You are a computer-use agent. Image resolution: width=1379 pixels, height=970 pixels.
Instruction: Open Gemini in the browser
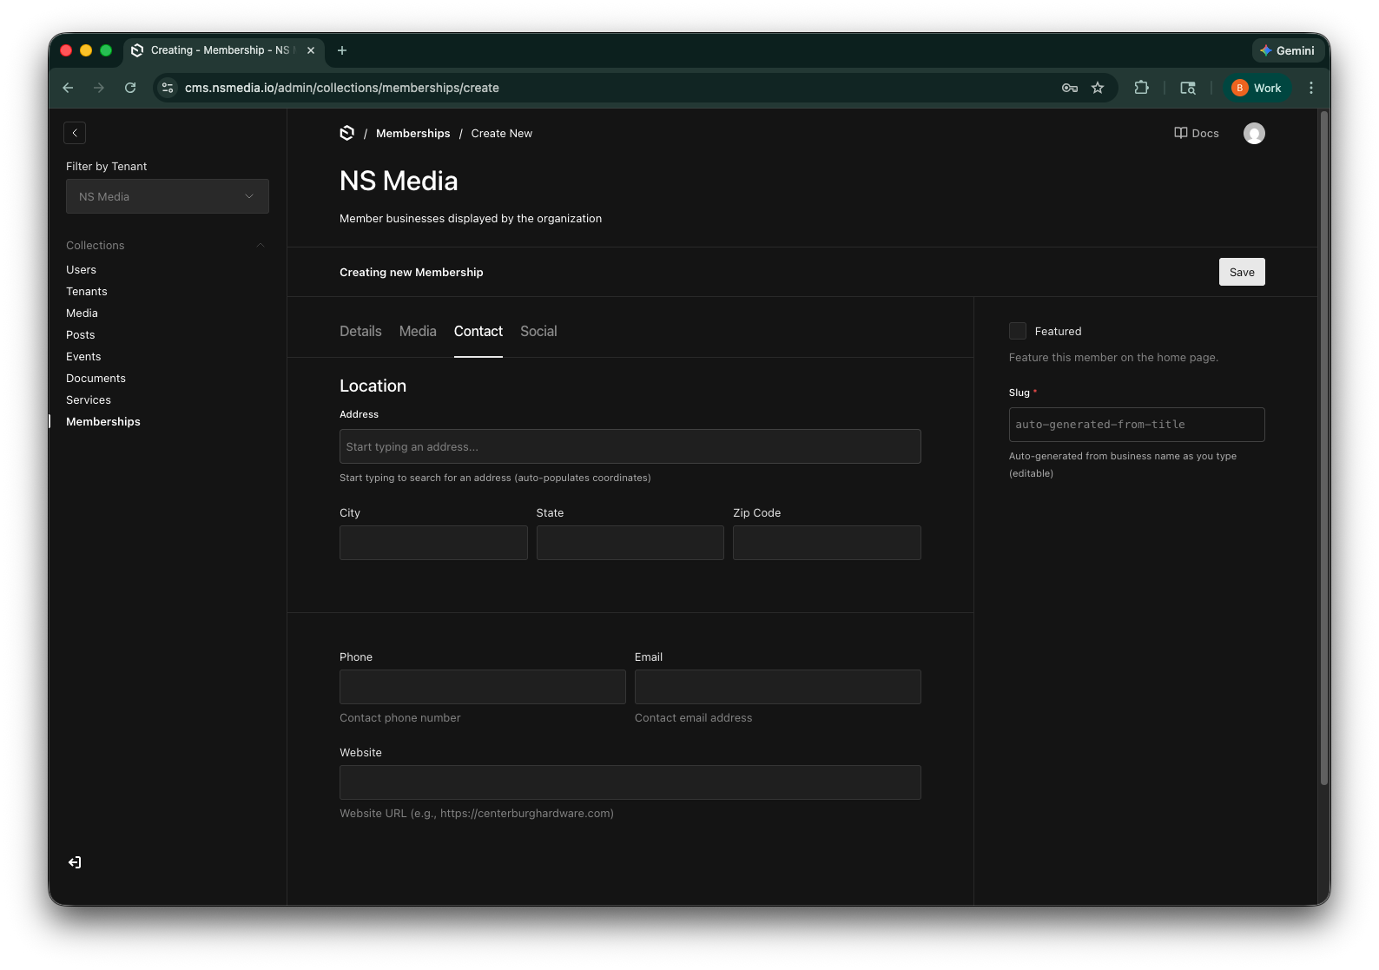1288,50
